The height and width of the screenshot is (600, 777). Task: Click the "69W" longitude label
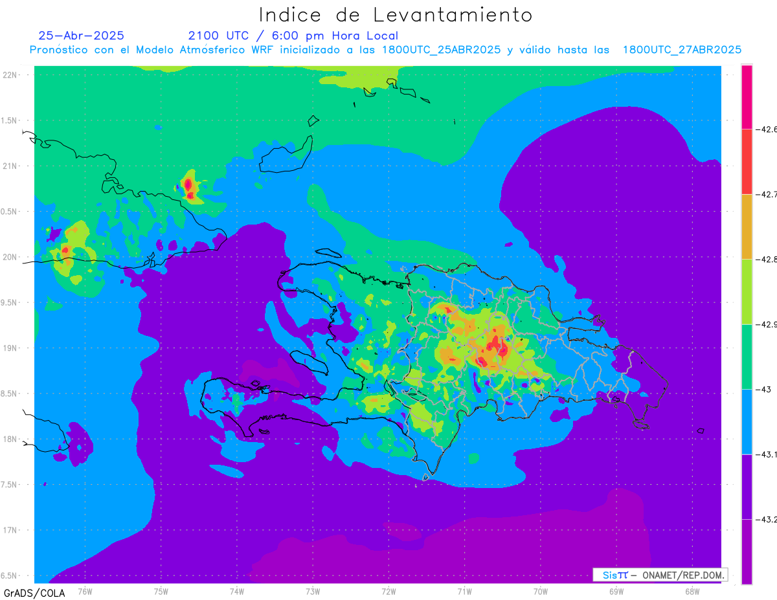(x=616, y=592)
